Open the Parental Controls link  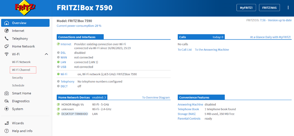[x=189, y=119]
